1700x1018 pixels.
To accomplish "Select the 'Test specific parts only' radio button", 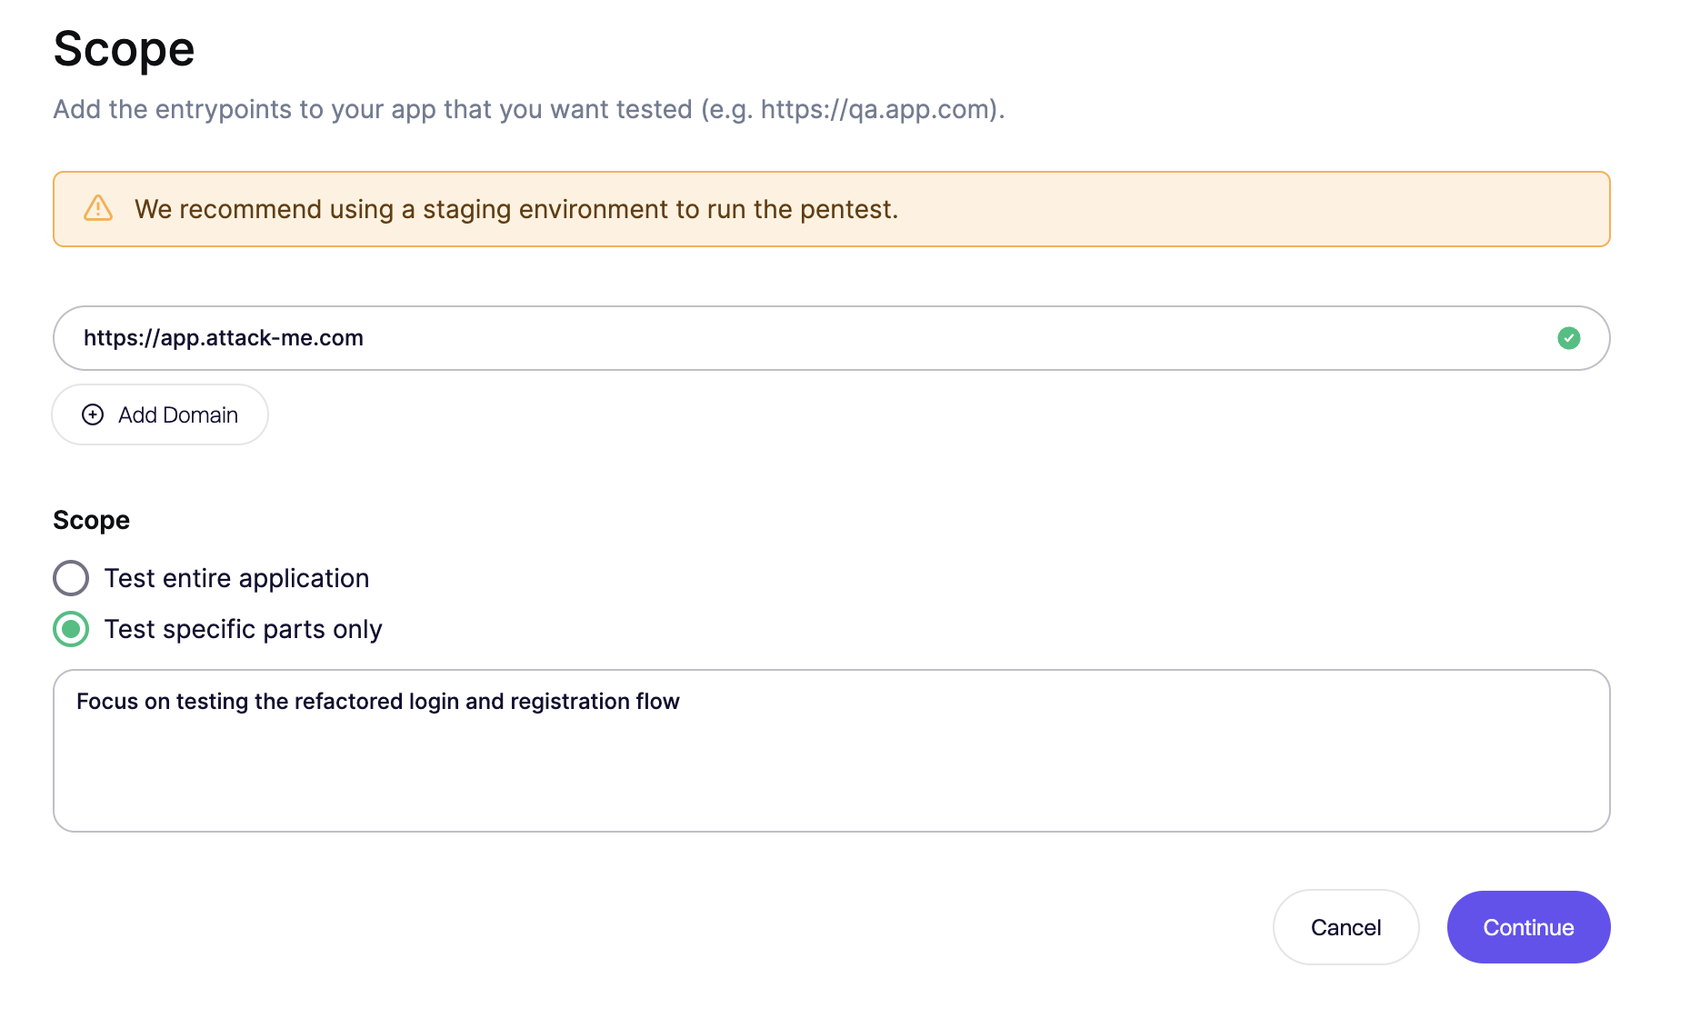I will coord(71,629).
